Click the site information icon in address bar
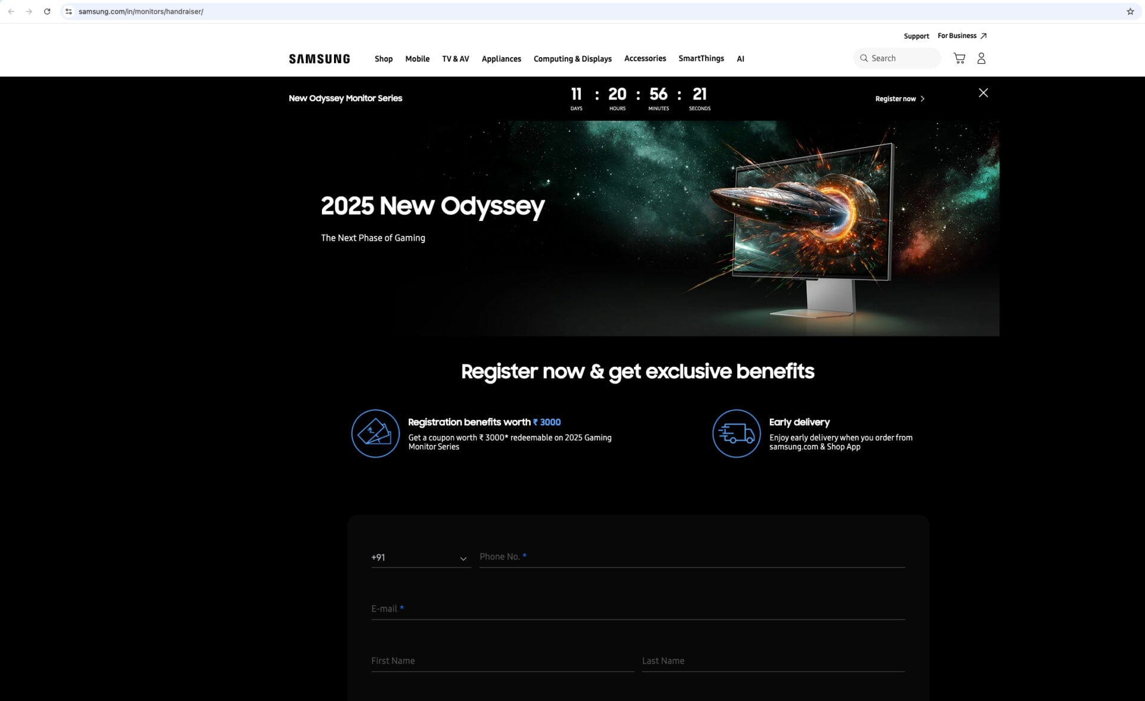Image resolution: width=1145 pixels, height=701 pixels. click(69, 11)
